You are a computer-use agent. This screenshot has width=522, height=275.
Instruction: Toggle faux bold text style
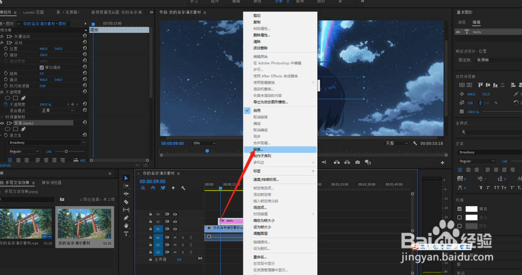tap(481, 188)
